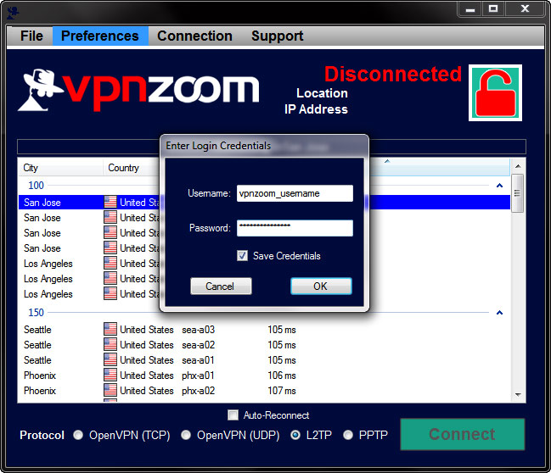Screen dimensions: 551x473
Task: Select the OpenVPN (TCP) protocol
Action: 78,435
